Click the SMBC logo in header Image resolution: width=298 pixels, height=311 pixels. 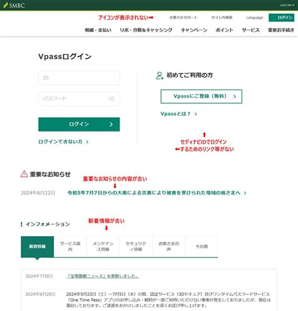(14, 5)
